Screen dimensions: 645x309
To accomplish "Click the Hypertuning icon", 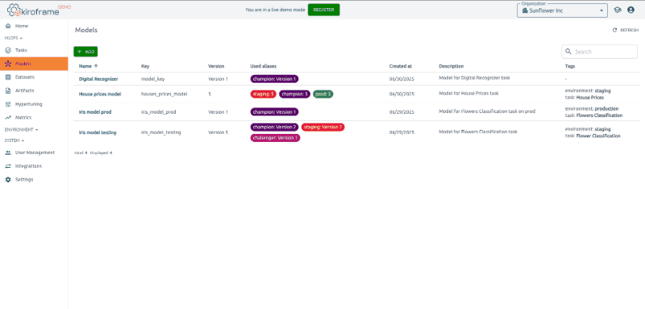I will (8, 104).
